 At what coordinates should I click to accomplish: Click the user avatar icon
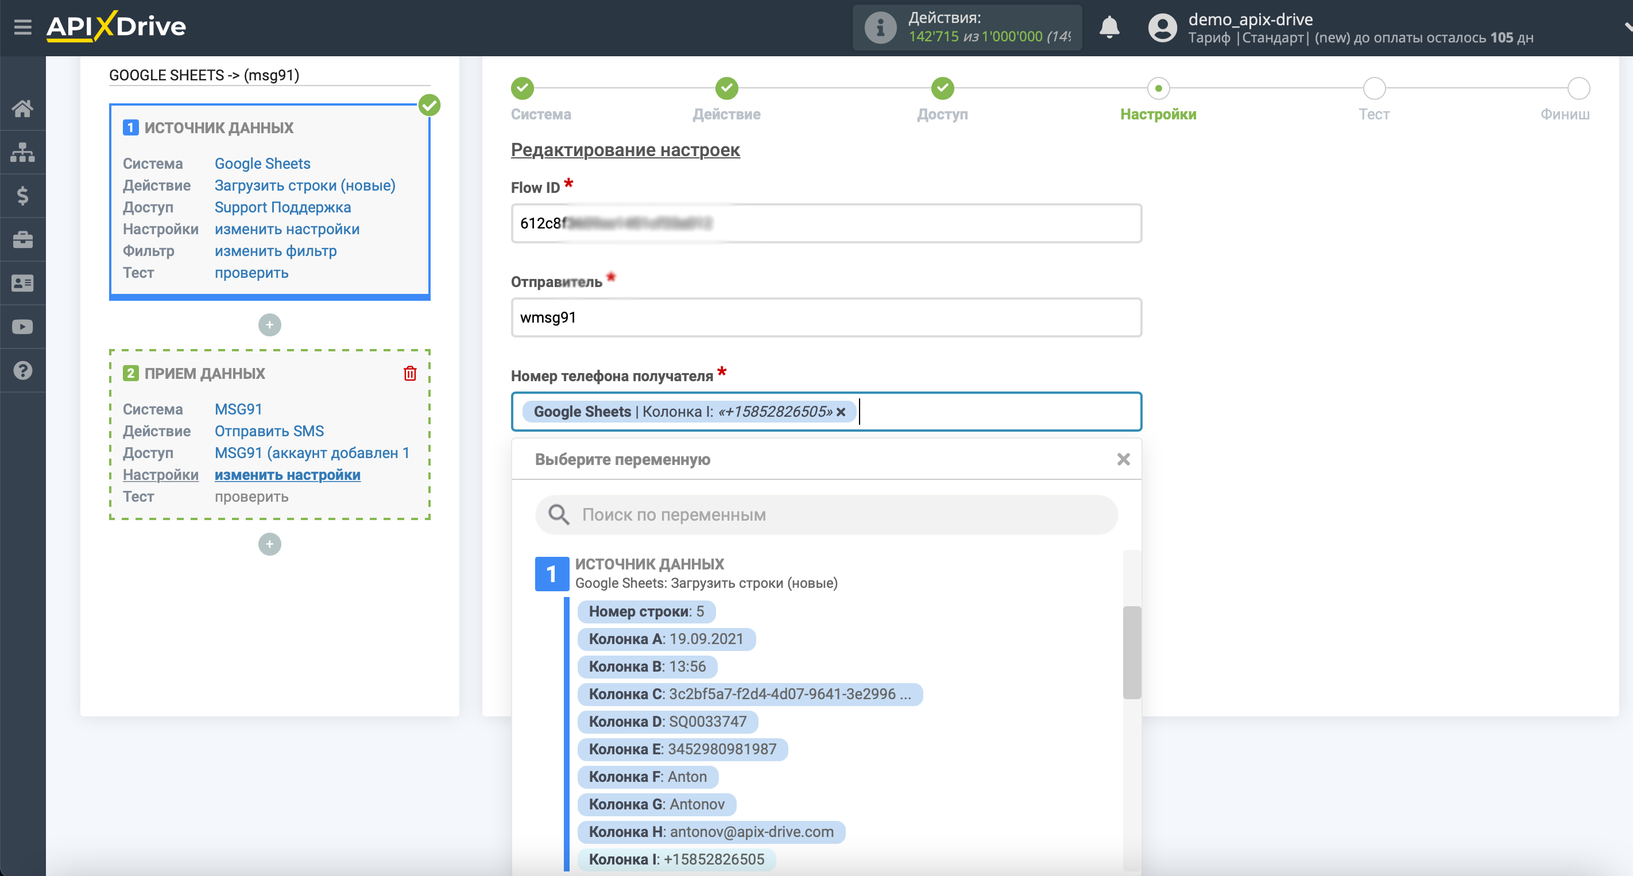(1162, 27)
